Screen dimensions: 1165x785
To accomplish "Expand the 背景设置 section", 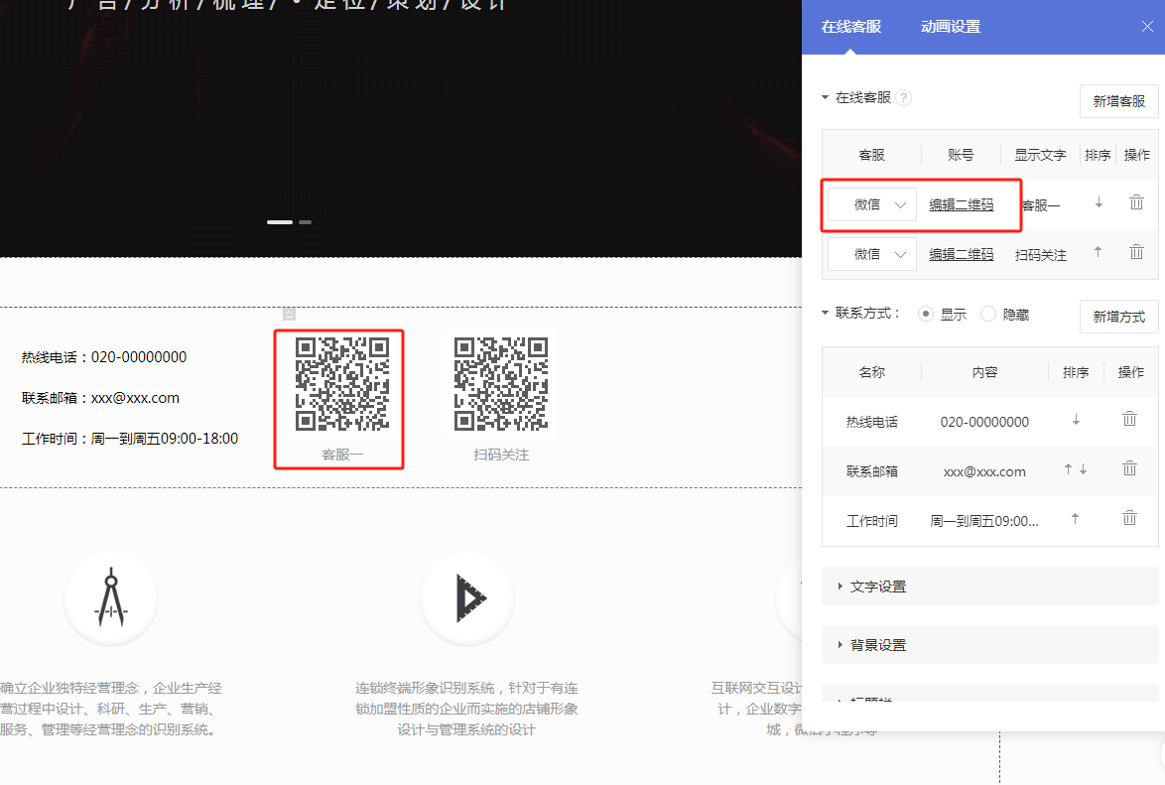I will 989,644.
